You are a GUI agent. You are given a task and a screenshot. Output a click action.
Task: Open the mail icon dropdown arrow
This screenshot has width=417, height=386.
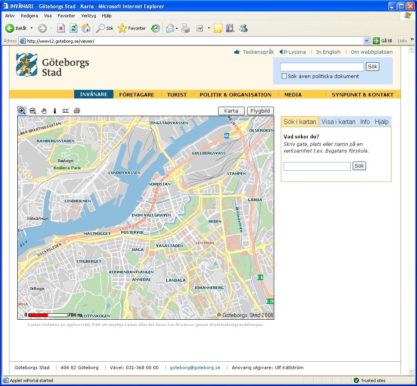(x=177, y=28)
